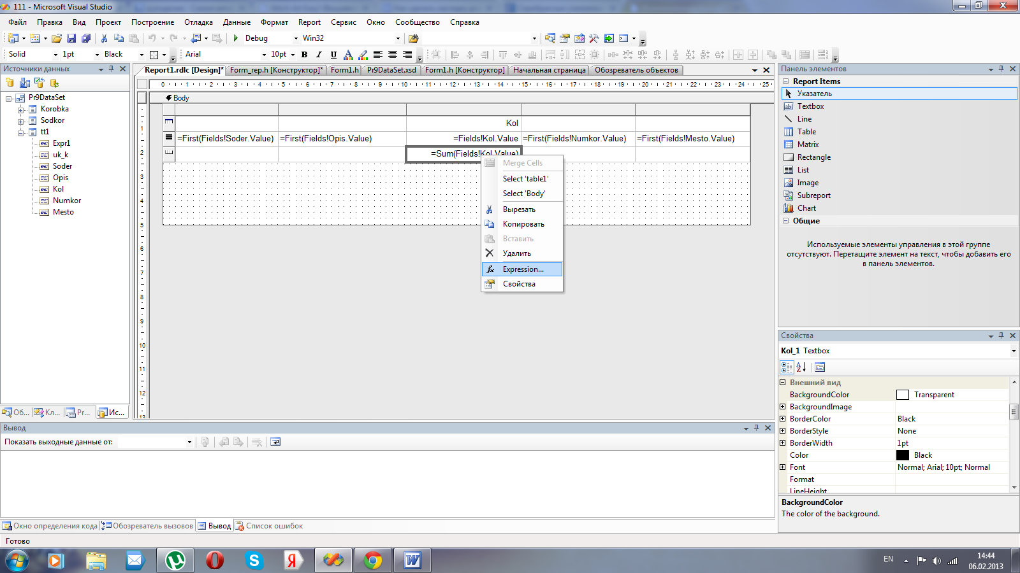The image size is (1020, 573).
Task: Choose Expression... from the context menu
Action: point(522,269)
